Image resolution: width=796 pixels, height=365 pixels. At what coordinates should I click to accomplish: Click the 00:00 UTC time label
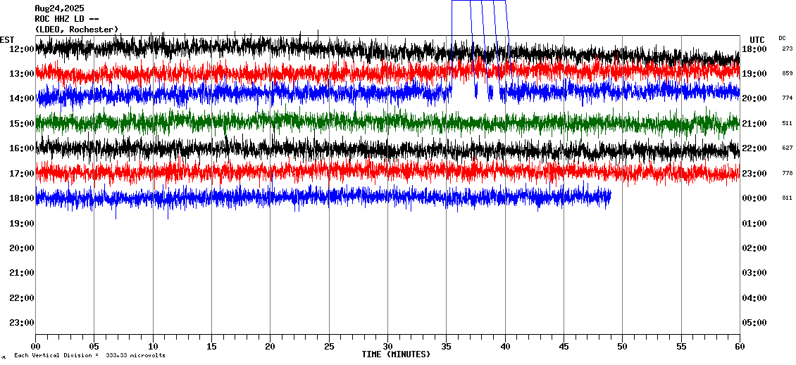754,198
